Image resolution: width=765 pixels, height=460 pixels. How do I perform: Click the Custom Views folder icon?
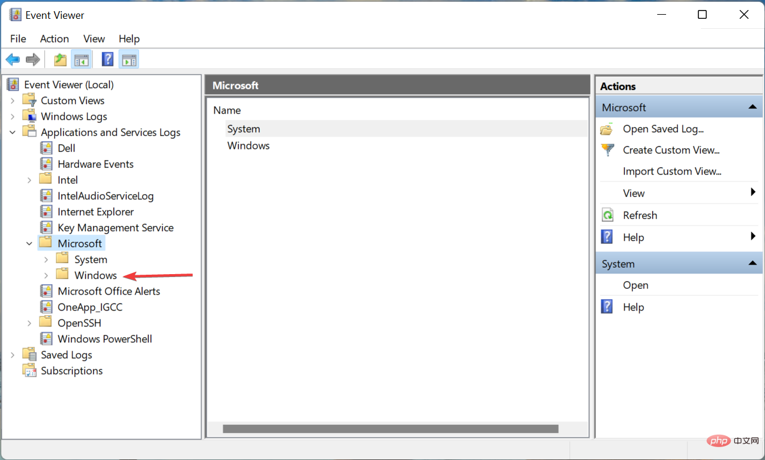[29, 100]
